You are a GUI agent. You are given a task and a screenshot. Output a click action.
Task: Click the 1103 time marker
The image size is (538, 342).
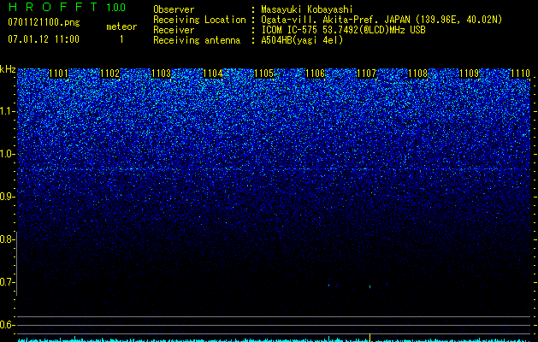(x=162, y=74)
